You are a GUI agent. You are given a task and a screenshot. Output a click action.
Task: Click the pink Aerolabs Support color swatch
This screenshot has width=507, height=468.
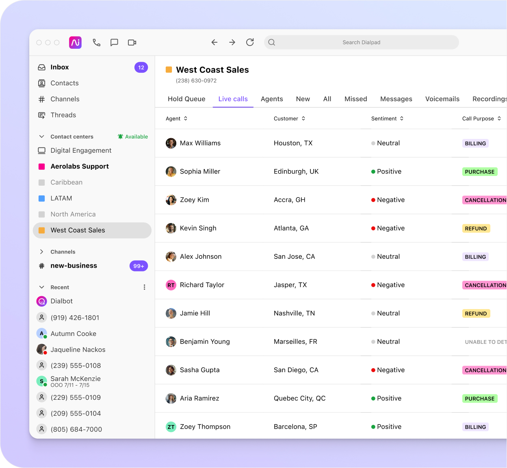click(x=41, y=166)
